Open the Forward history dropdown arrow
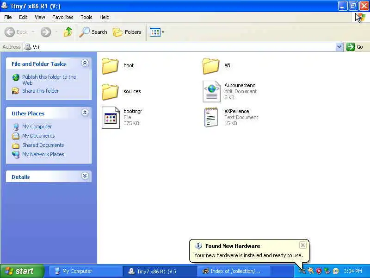Screen dimensions: 370x278 [x=56, y=32]
